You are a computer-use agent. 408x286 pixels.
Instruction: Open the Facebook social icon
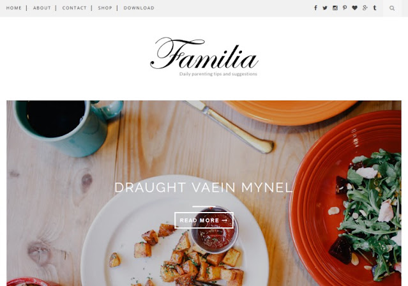[315, 8]
